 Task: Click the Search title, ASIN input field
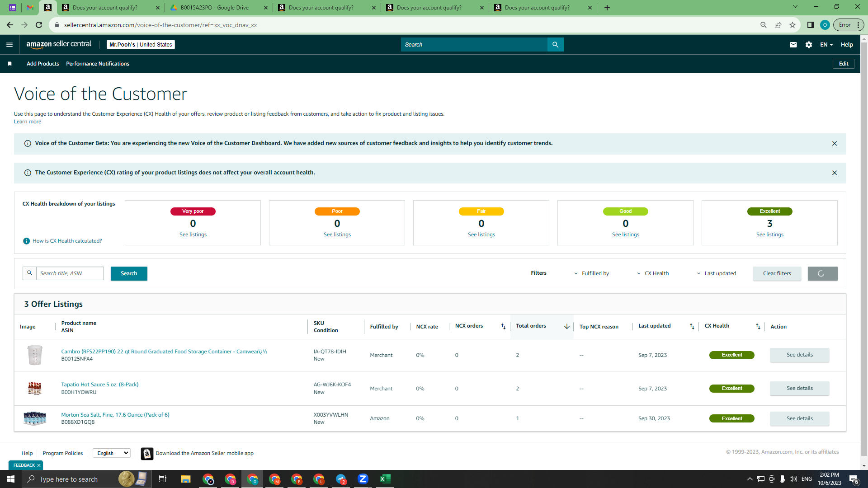point(70,273)
